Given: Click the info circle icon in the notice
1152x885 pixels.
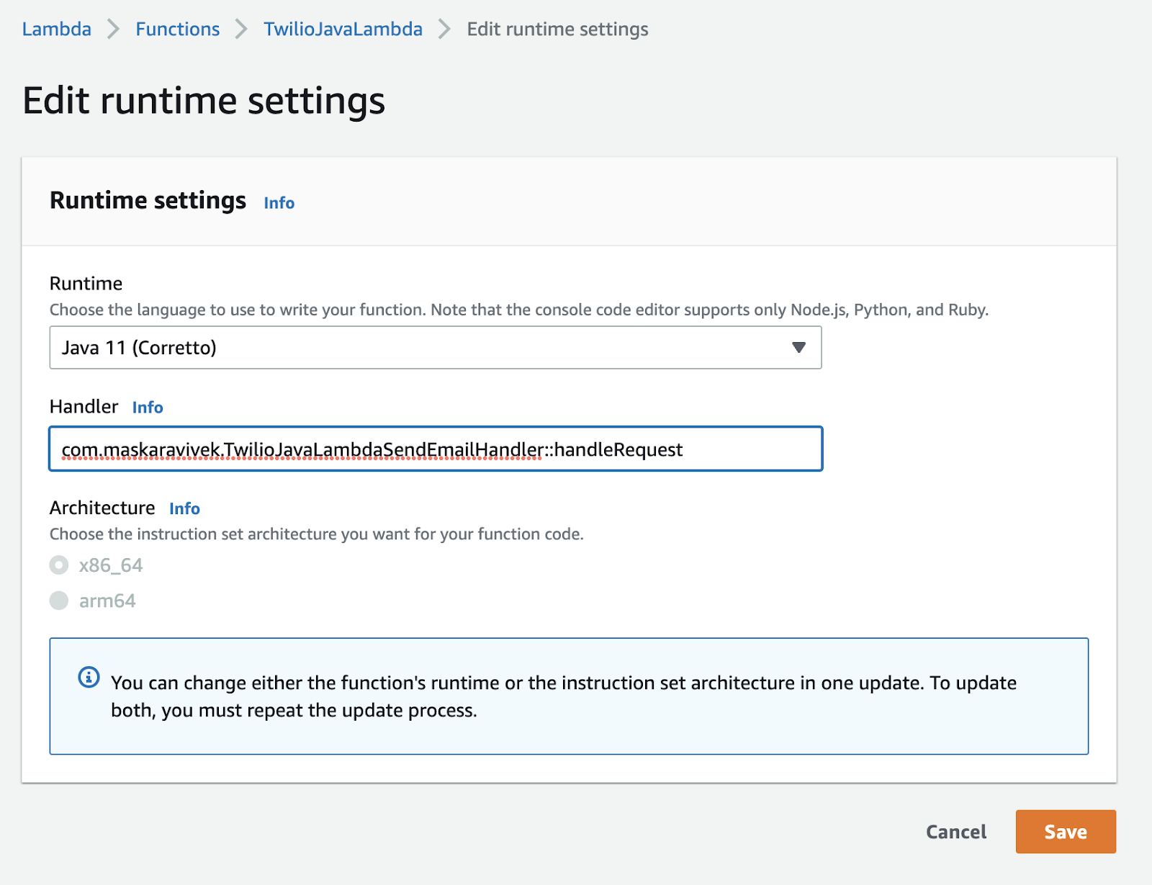Looking at the screenshot, I should [x=89, y=678].
